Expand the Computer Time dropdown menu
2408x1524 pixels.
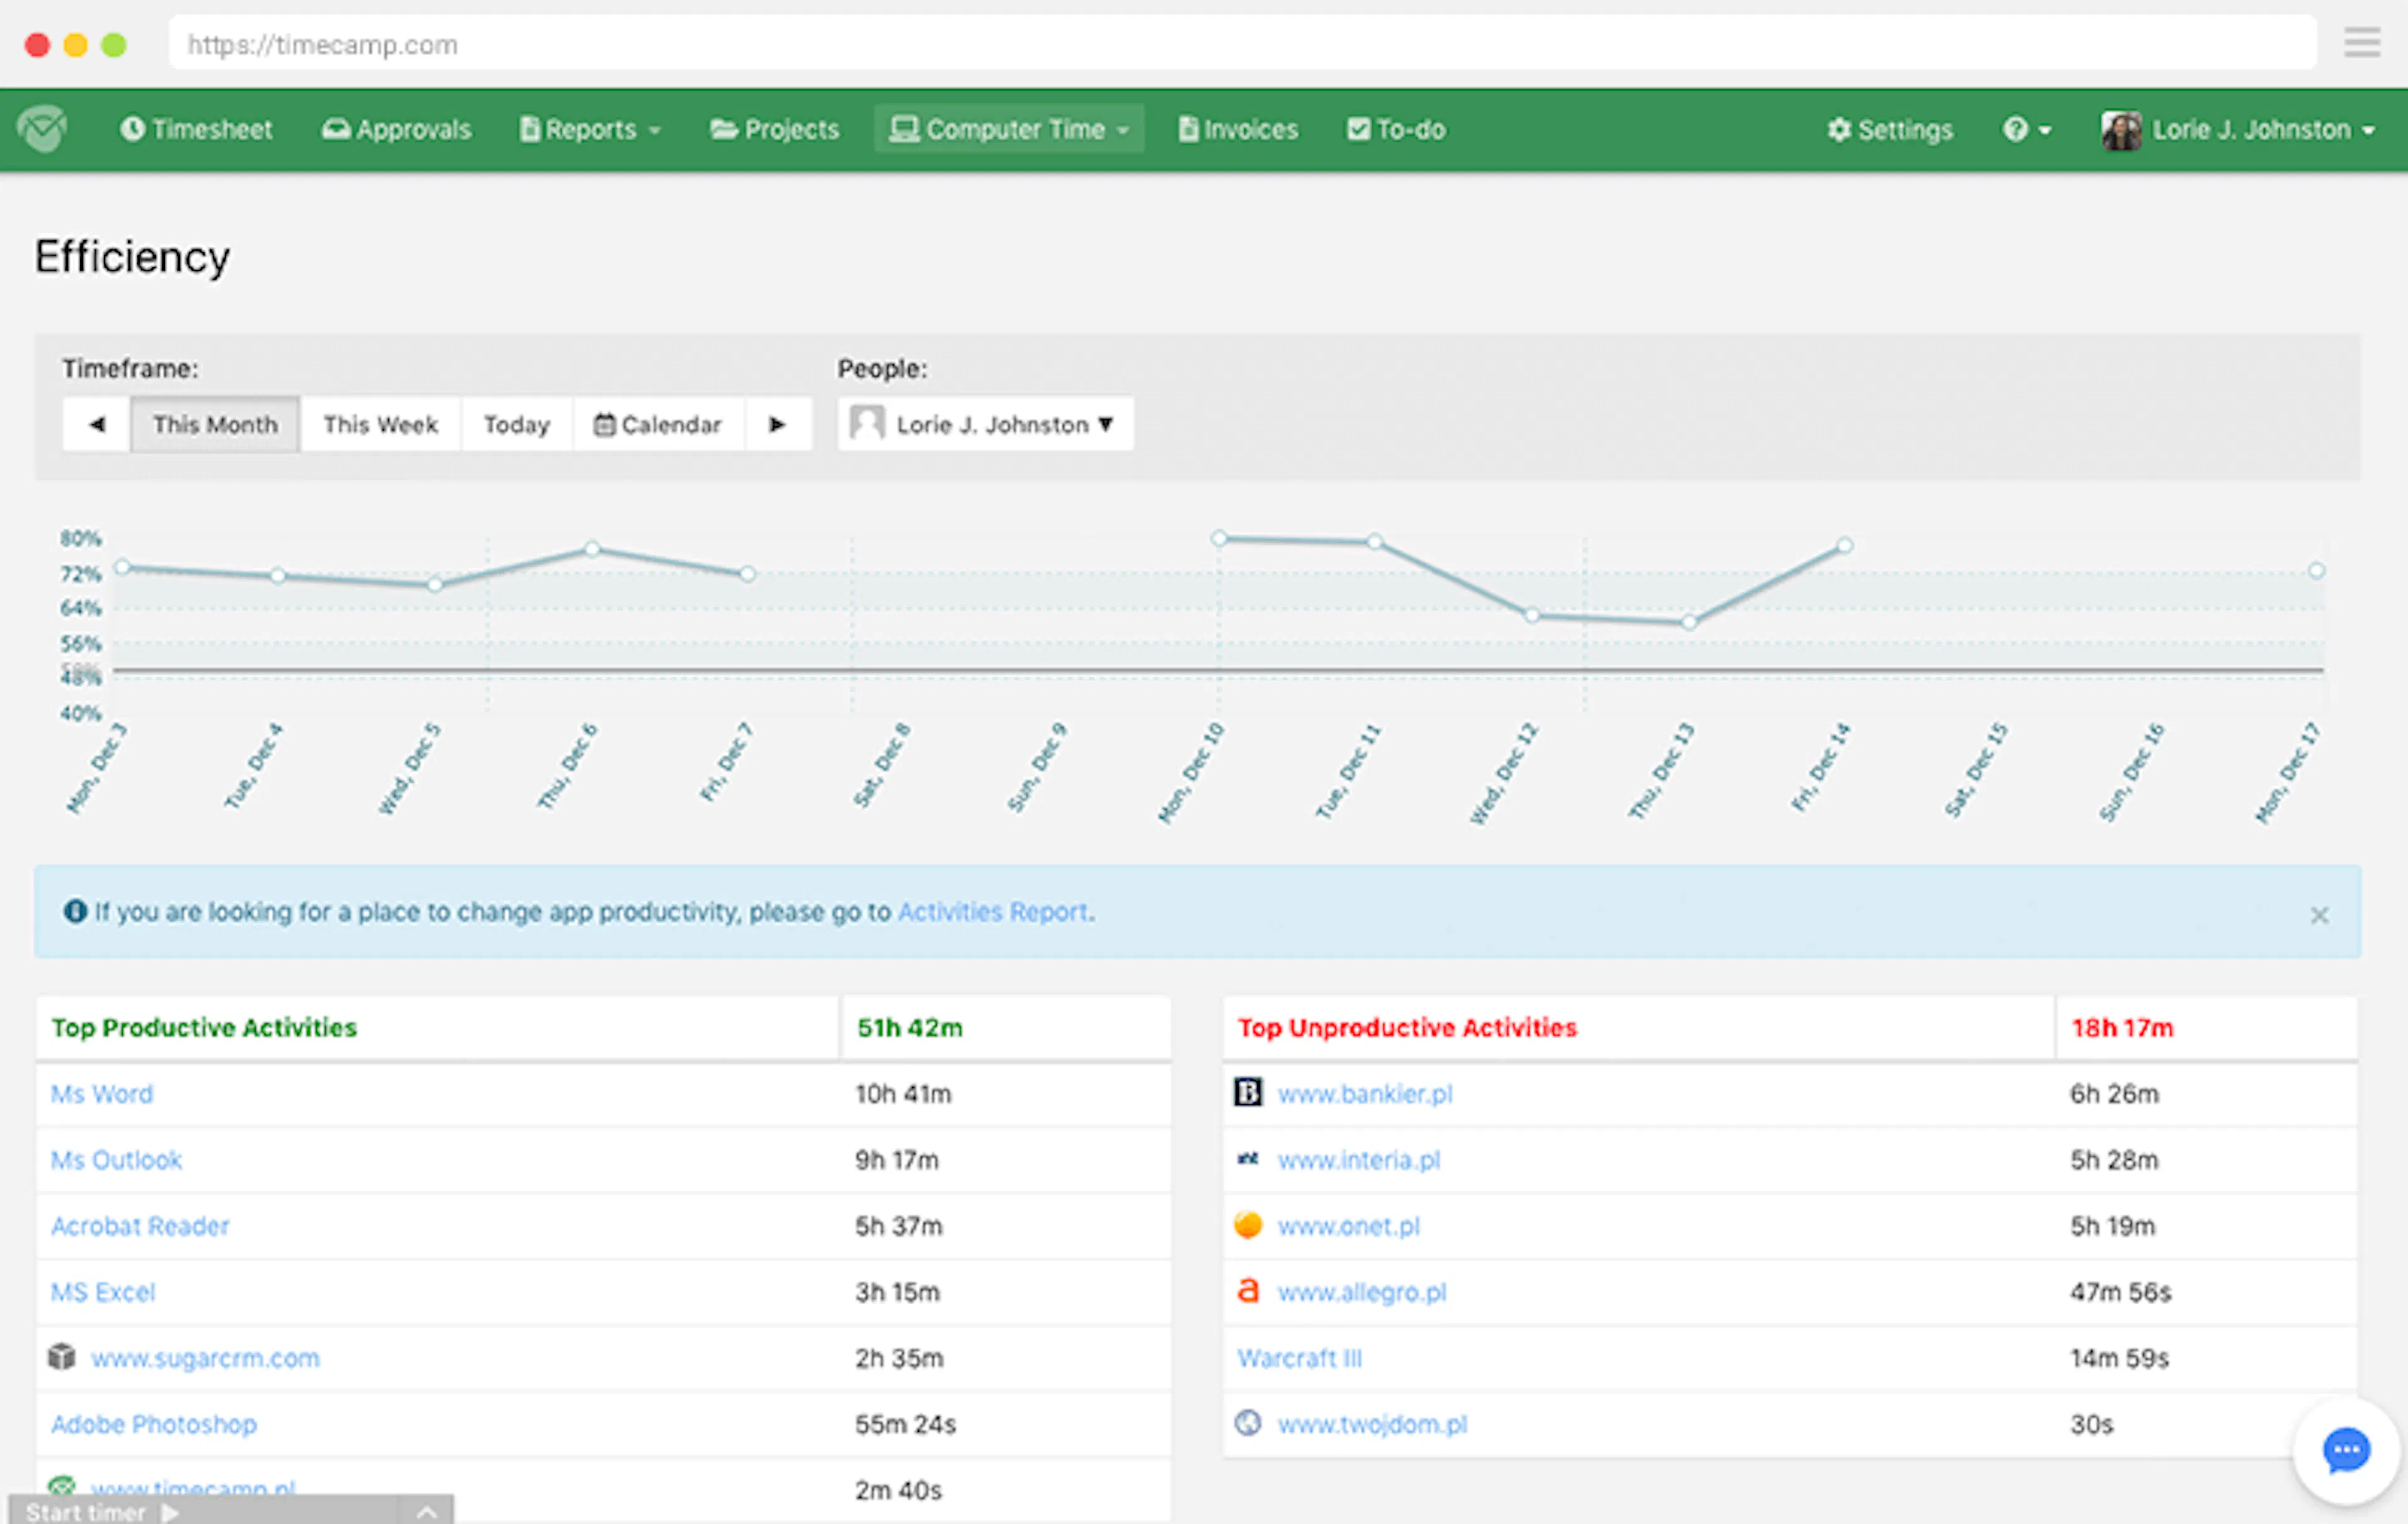tap(1009, 130)
